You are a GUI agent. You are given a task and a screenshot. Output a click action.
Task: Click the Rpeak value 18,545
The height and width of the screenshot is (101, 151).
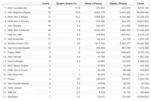pyautogui.click(x=127, y=83)
